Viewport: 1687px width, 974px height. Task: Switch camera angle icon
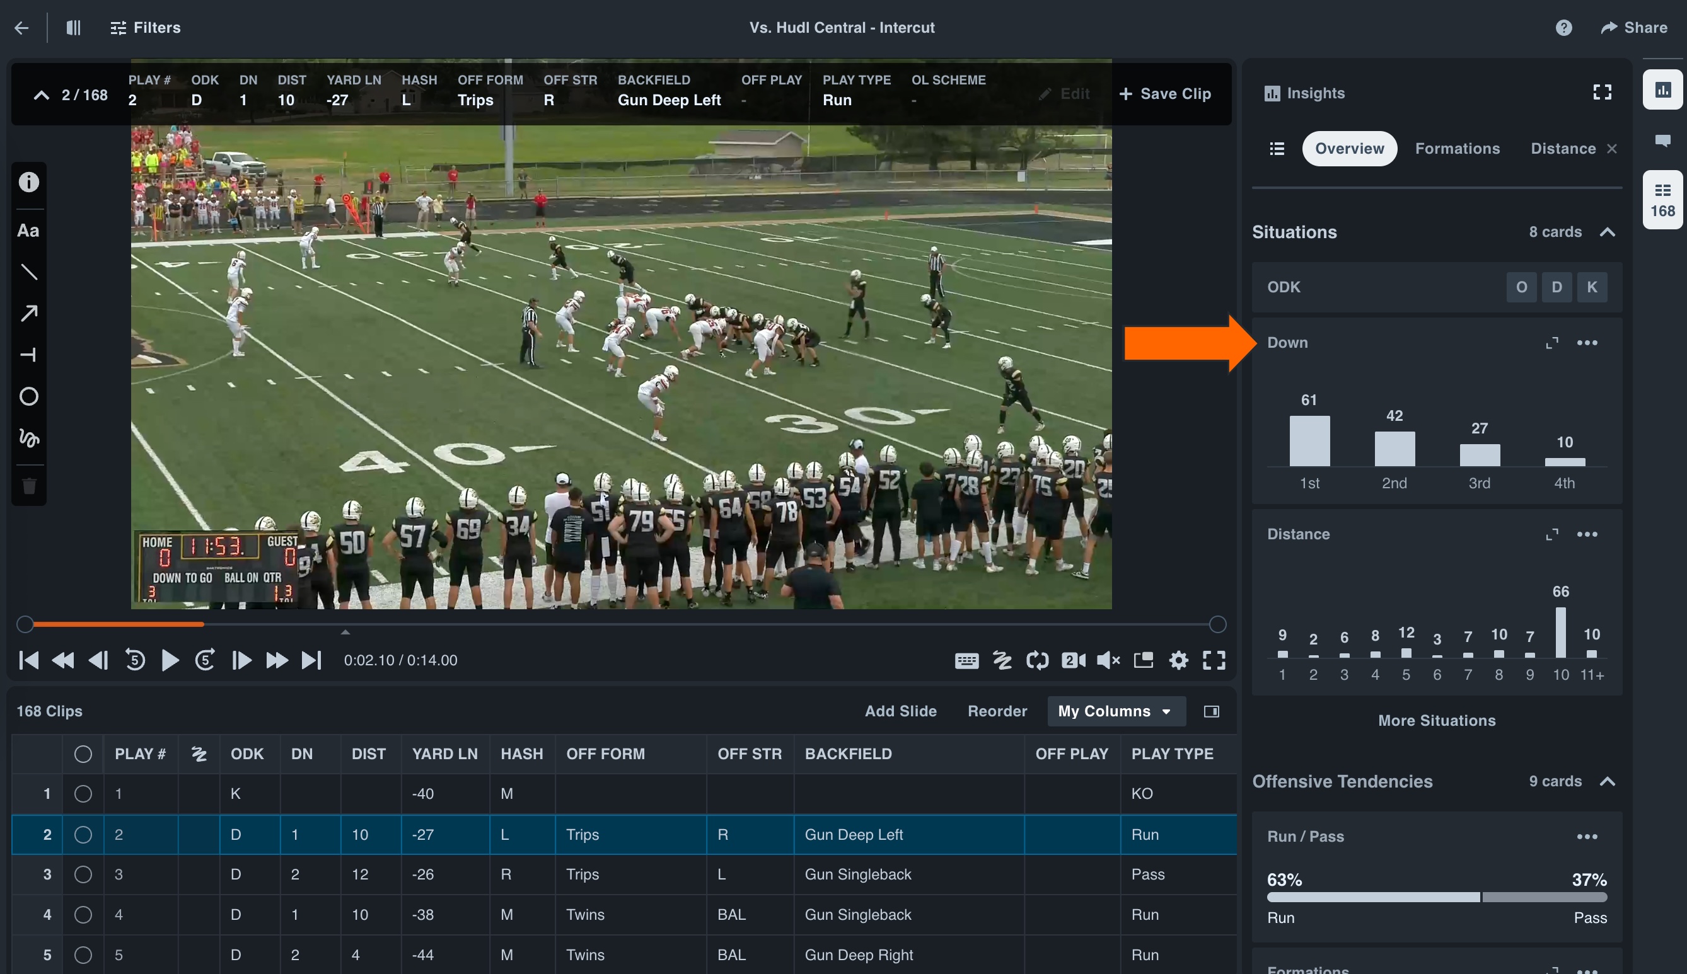(x=1073, y=660)
